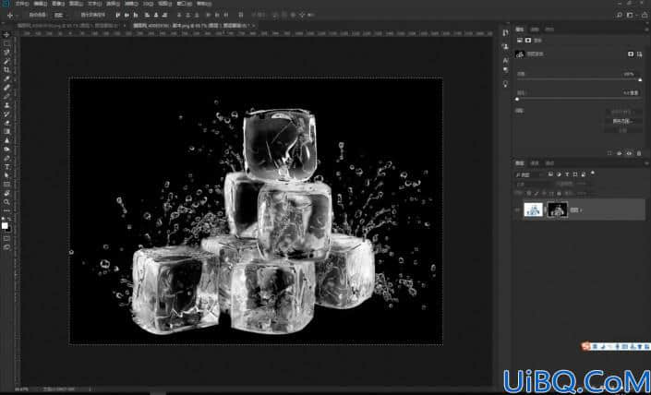Select the Blur tool
Screen dimensions: 651x395
point(6,140)
